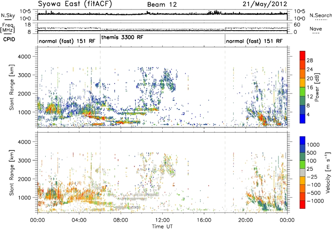Click the 'Syowa East (fitACF)' plot title

point(75,4)
